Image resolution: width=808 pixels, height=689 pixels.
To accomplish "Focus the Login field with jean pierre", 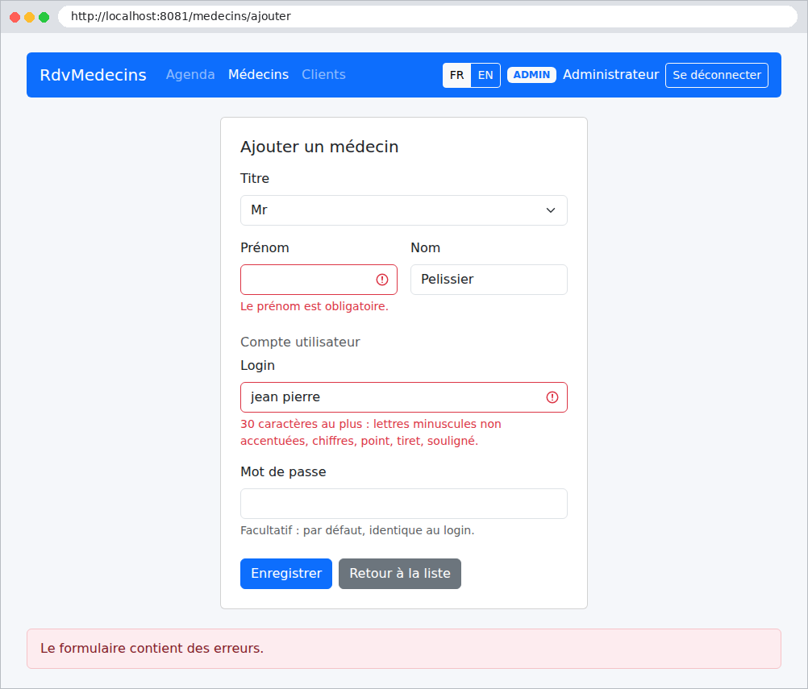I will [403, 397].
